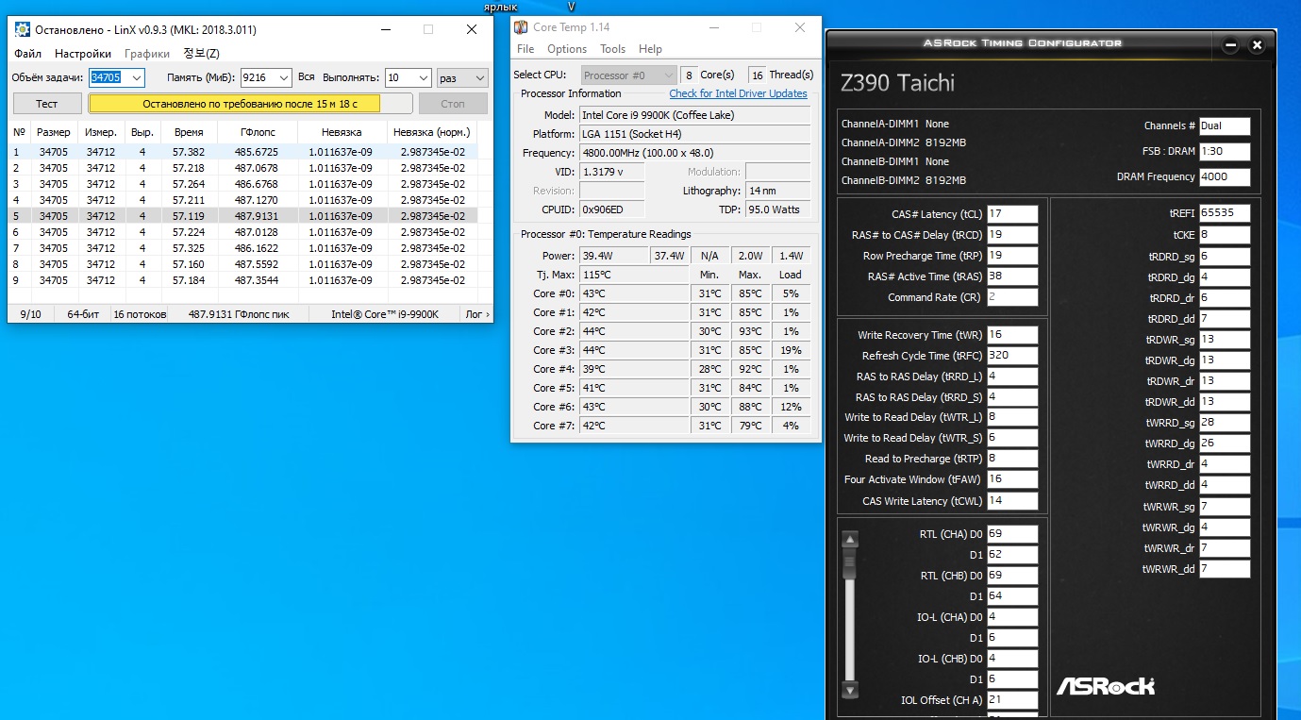Click the Тест button in LinX
Viewport: 1301px width, 720px height.
tap(47, 104)
